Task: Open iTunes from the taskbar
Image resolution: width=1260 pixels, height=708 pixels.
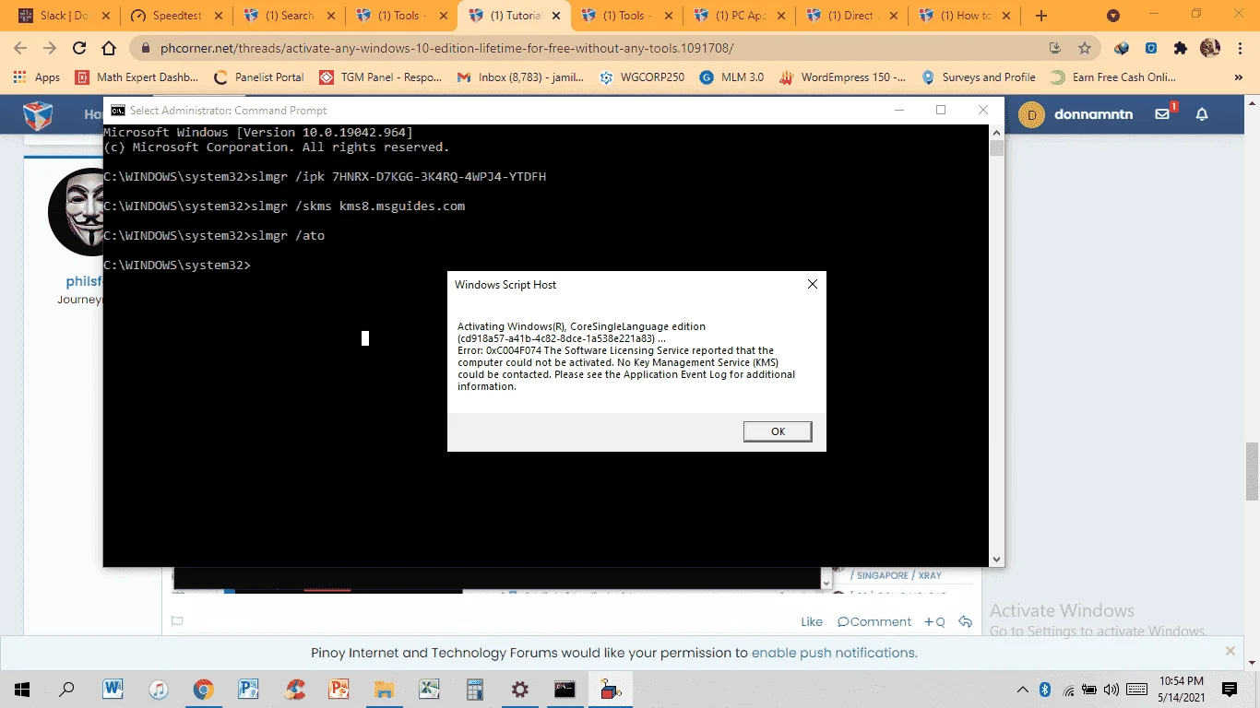Action: [x=158, y=689]
